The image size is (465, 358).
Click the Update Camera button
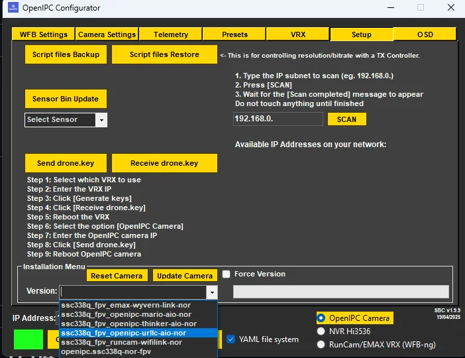(x=185, y=276)
